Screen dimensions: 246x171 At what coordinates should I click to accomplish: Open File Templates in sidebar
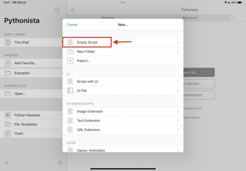[x=26, y=124]
